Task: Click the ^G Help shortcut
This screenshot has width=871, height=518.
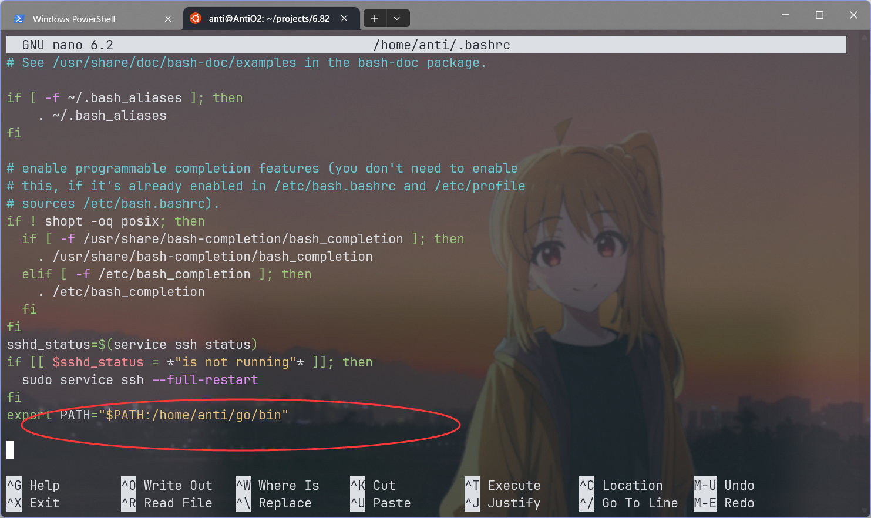Action: click(x=33, y=486)
